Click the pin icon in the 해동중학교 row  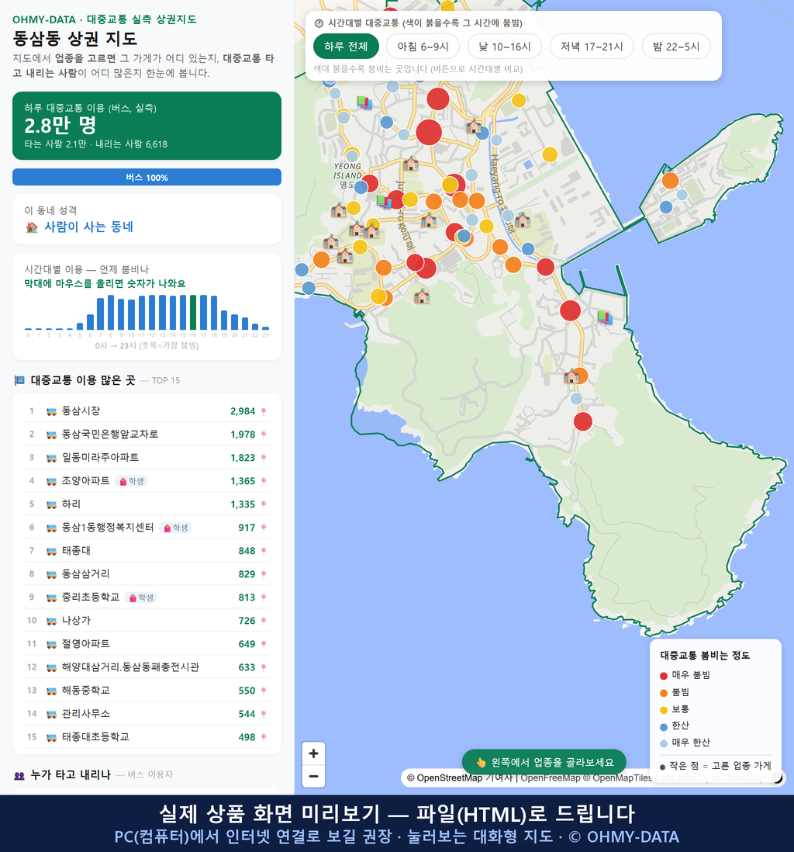click(264, 691)
